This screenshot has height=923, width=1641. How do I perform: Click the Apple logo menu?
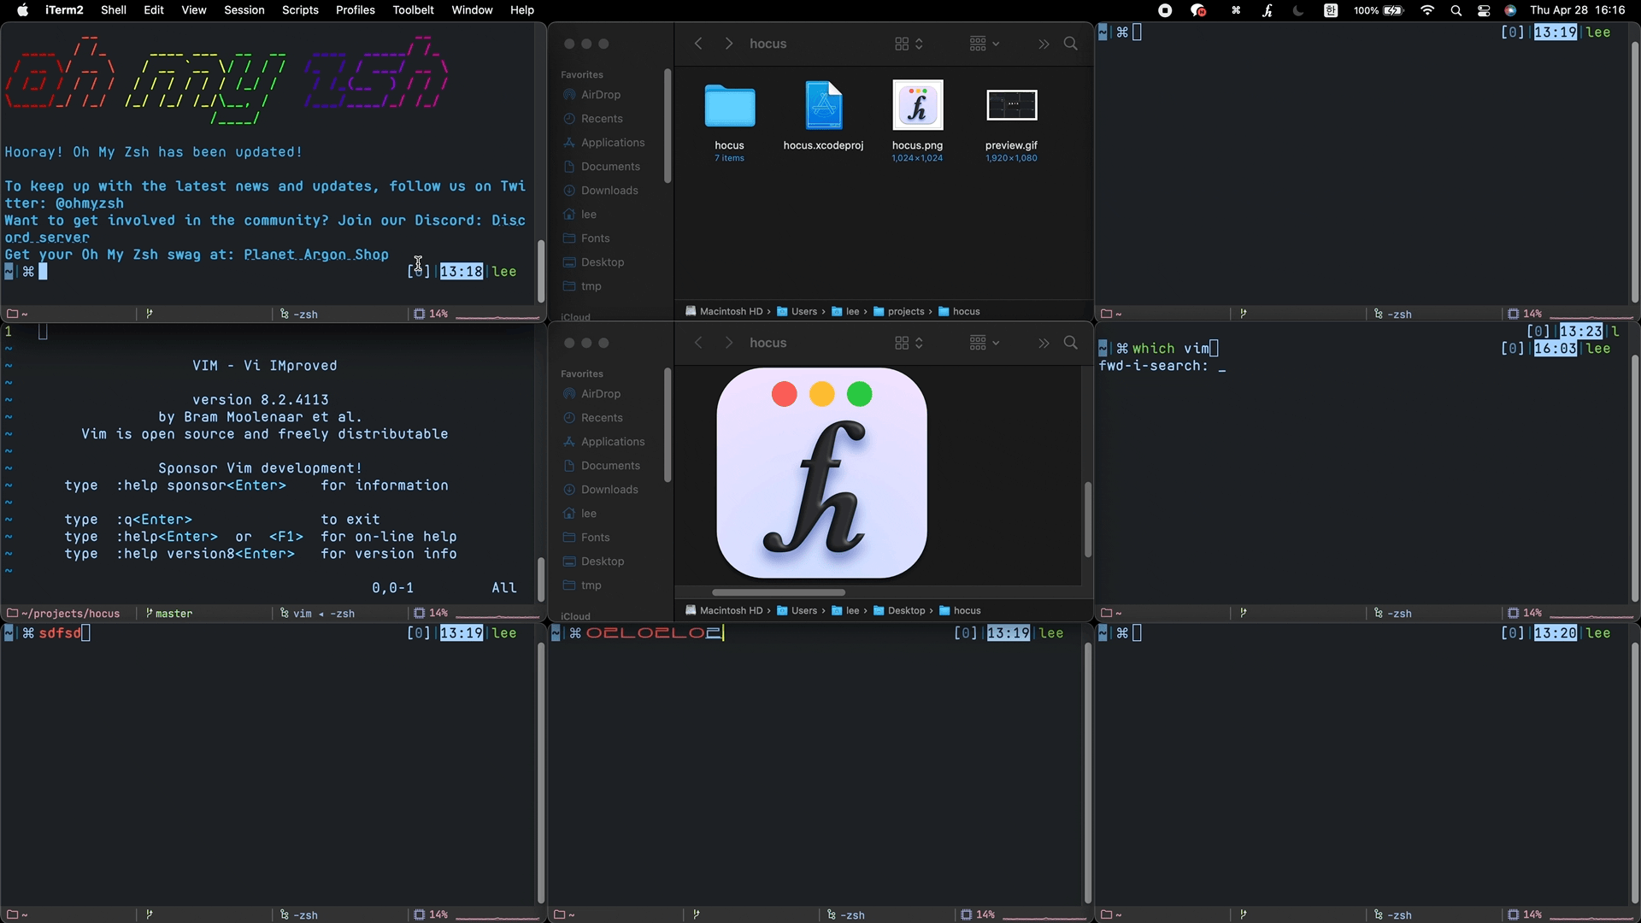pyautogui.click(x=23, y=10)
